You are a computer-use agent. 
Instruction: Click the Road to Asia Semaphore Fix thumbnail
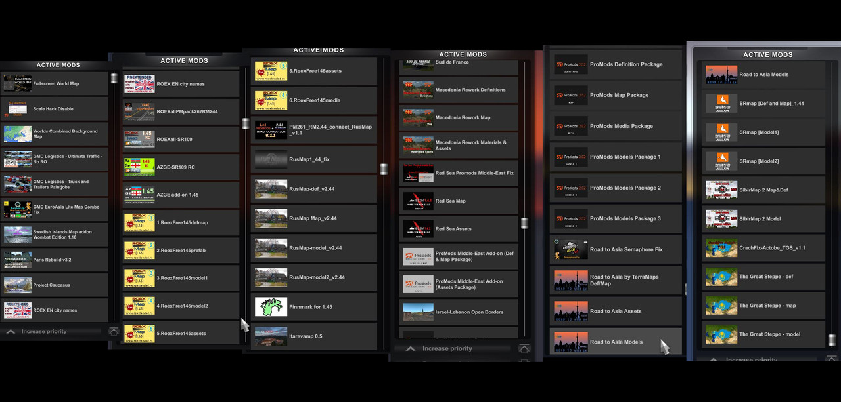[x=570, y=249]
